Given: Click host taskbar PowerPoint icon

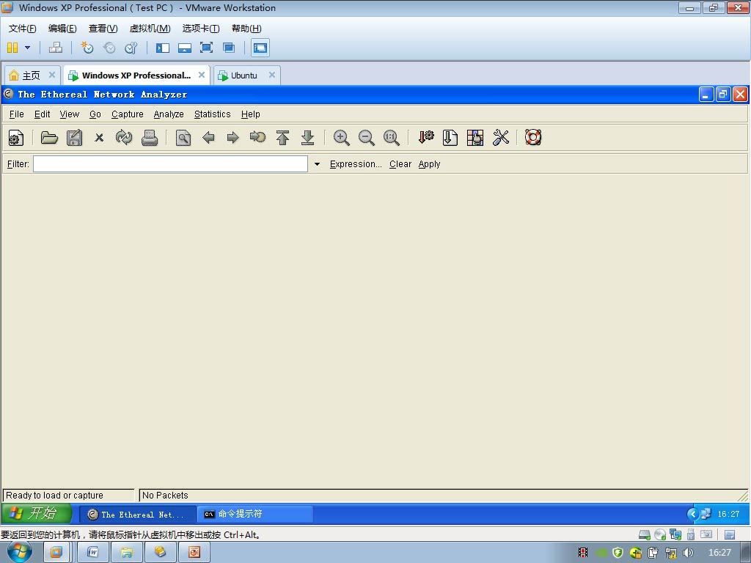Looking at the screenshot, I should coord(194,553).
